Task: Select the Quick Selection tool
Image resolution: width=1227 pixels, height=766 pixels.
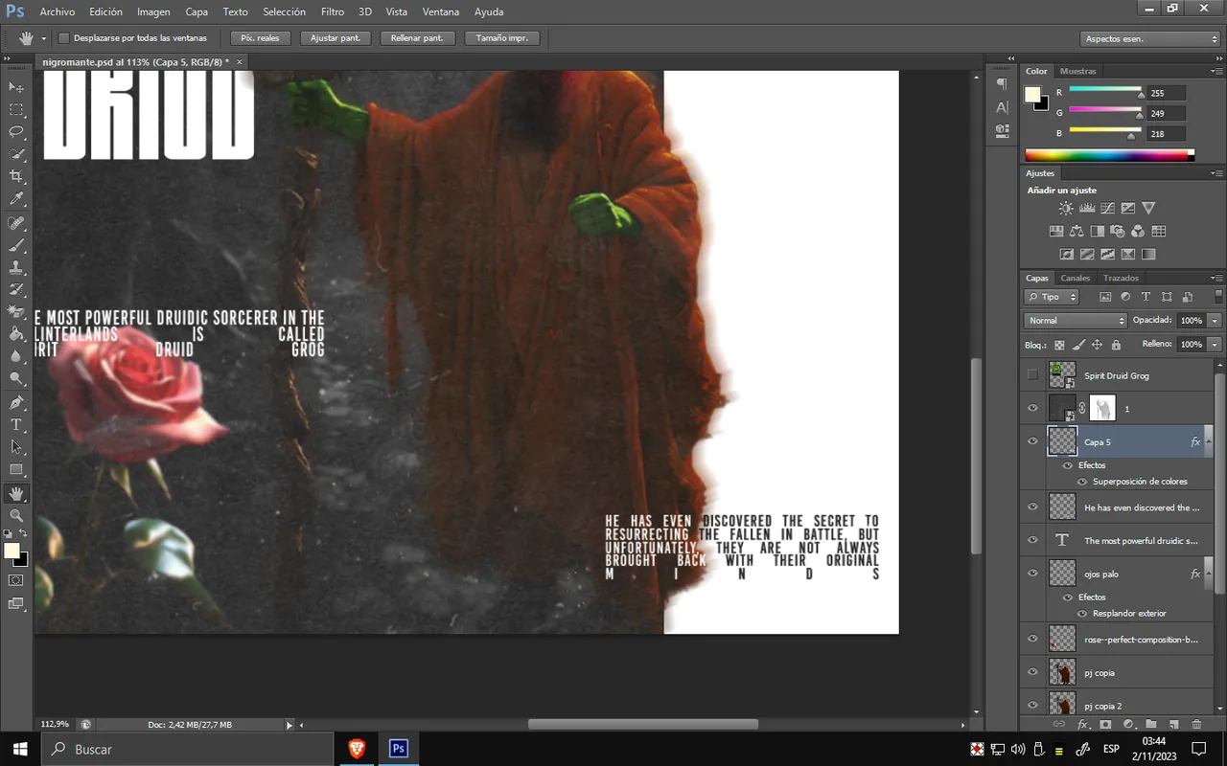Action: coord(16,154)
